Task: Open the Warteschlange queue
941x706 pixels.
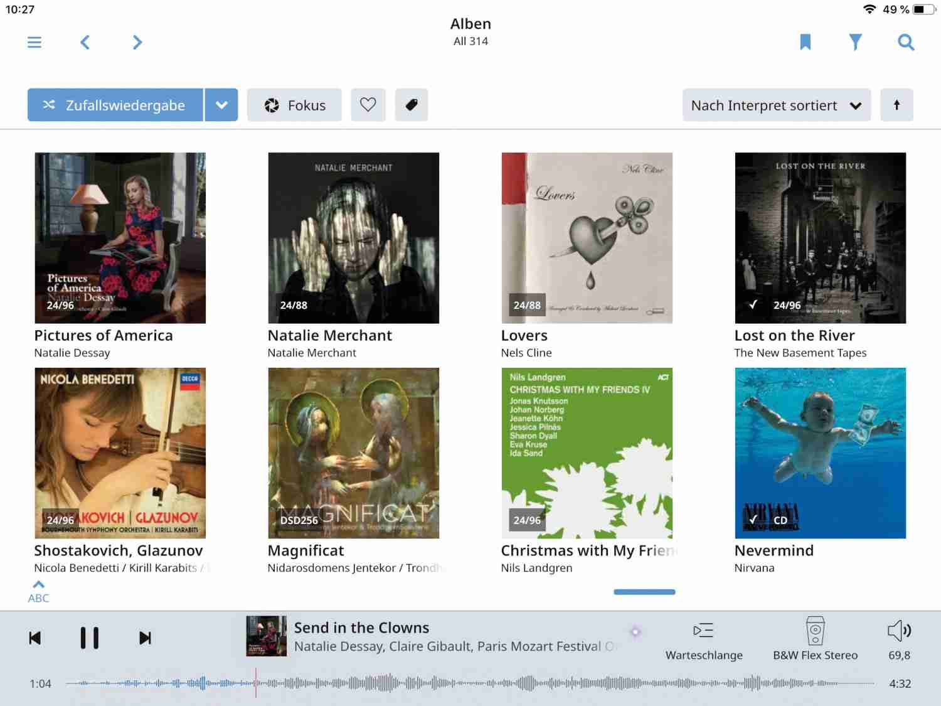Action: (704, 641)
